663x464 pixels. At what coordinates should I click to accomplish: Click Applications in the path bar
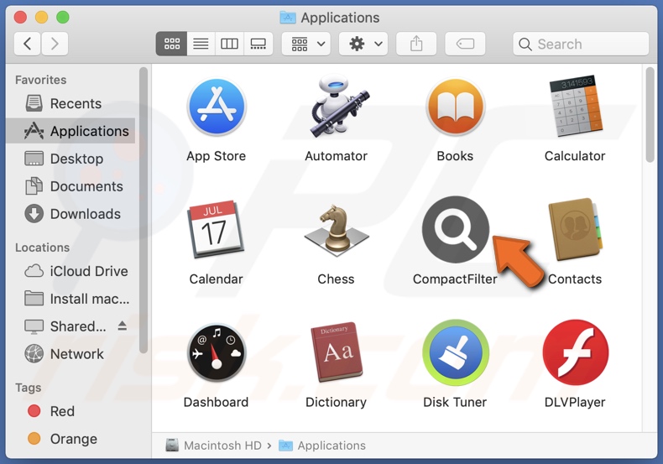pyautogui.click(x=322, y=446)
